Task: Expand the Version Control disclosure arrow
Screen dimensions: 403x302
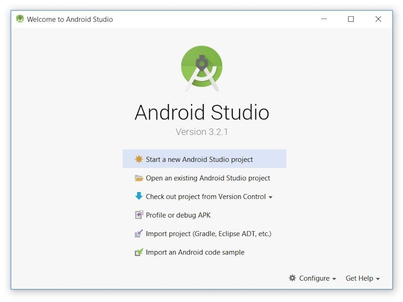Action: (271, 197)
